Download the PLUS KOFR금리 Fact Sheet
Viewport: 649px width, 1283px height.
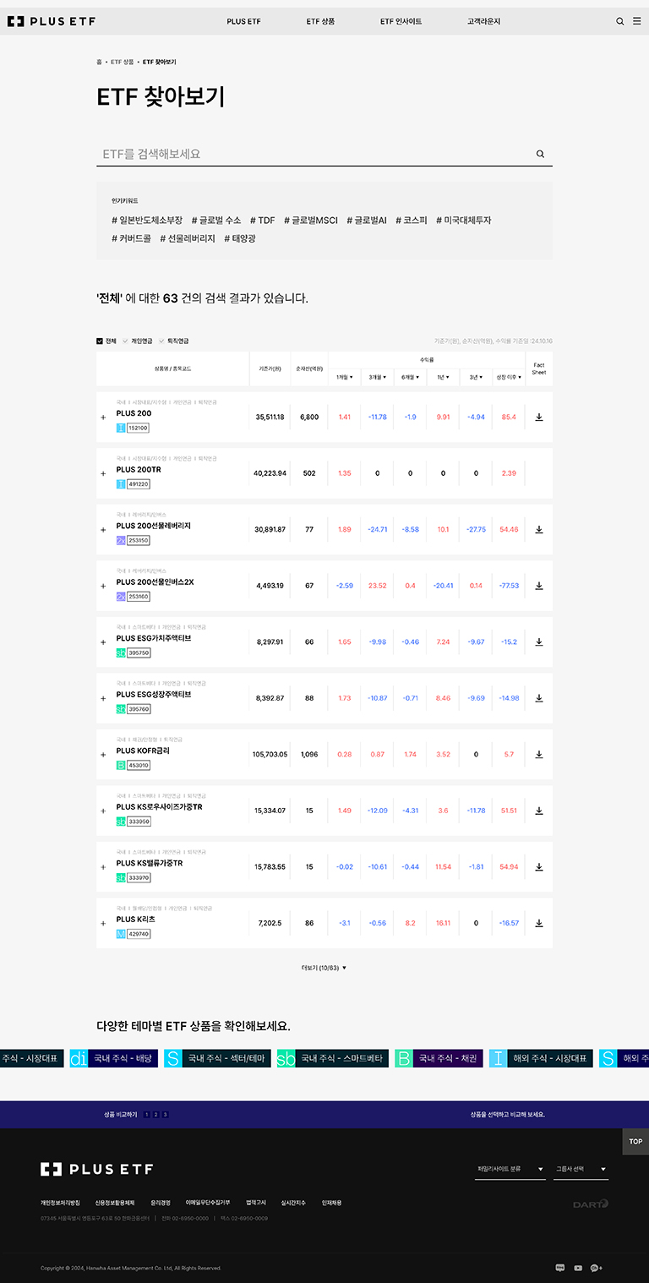point(538,754)
